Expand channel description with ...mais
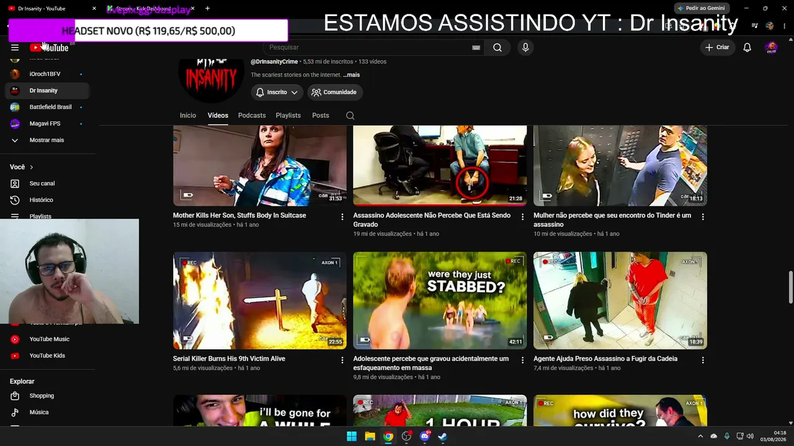The height and width of the screenshot is (446, 794). pos(352,75)
